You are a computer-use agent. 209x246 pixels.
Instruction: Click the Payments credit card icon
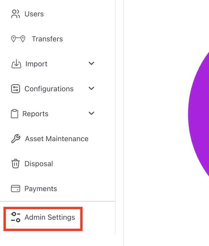15,189
